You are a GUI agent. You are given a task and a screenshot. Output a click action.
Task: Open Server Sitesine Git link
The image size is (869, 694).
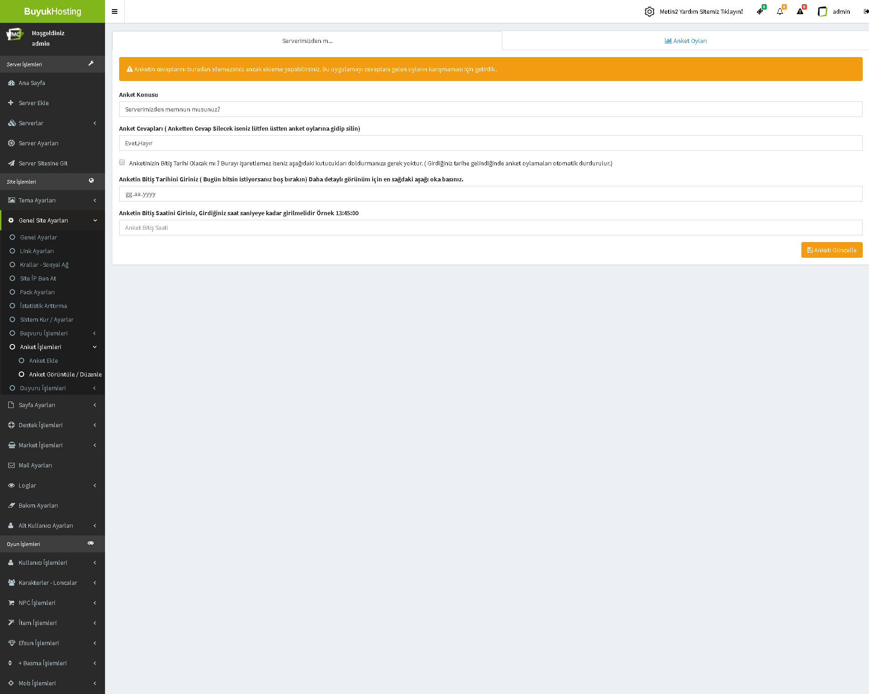pos(43,163)
